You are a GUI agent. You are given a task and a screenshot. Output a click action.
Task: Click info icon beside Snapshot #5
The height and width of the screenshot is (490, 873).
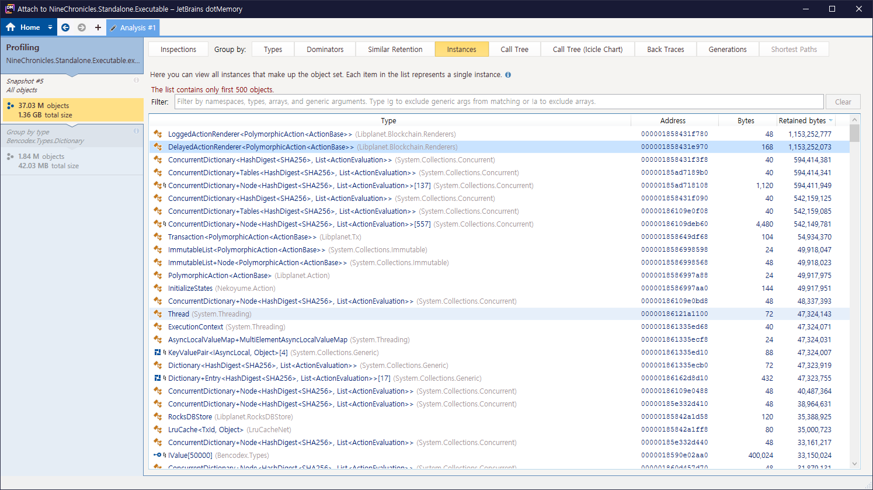136,81
